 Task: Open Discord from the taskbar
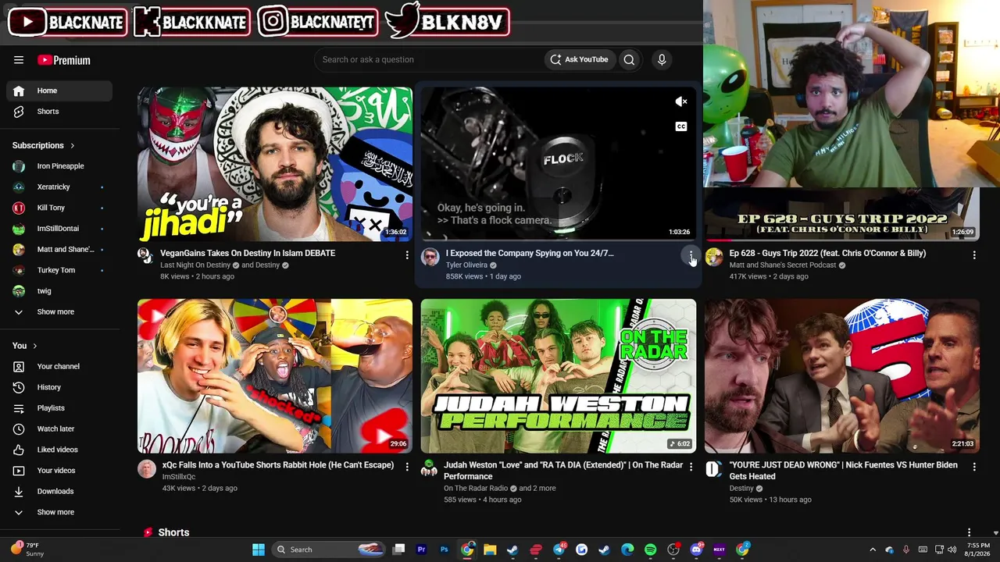pyautogui.click(x=696, y=550)
